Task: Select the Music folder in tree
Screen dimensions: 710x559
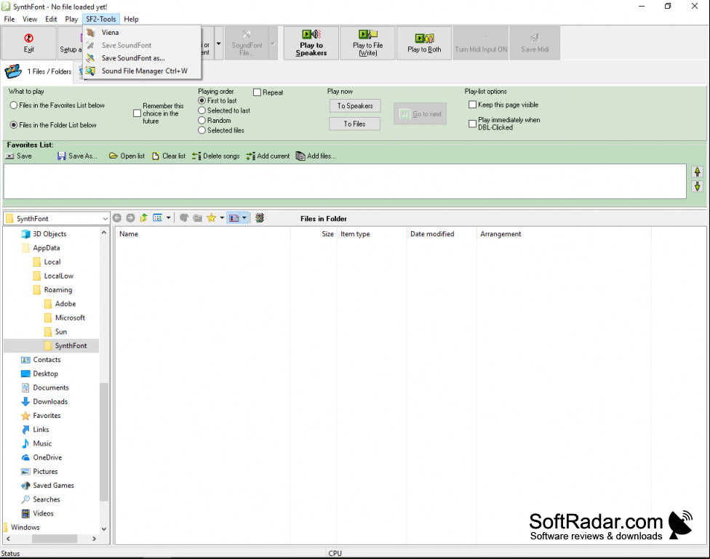Action: 42,443
